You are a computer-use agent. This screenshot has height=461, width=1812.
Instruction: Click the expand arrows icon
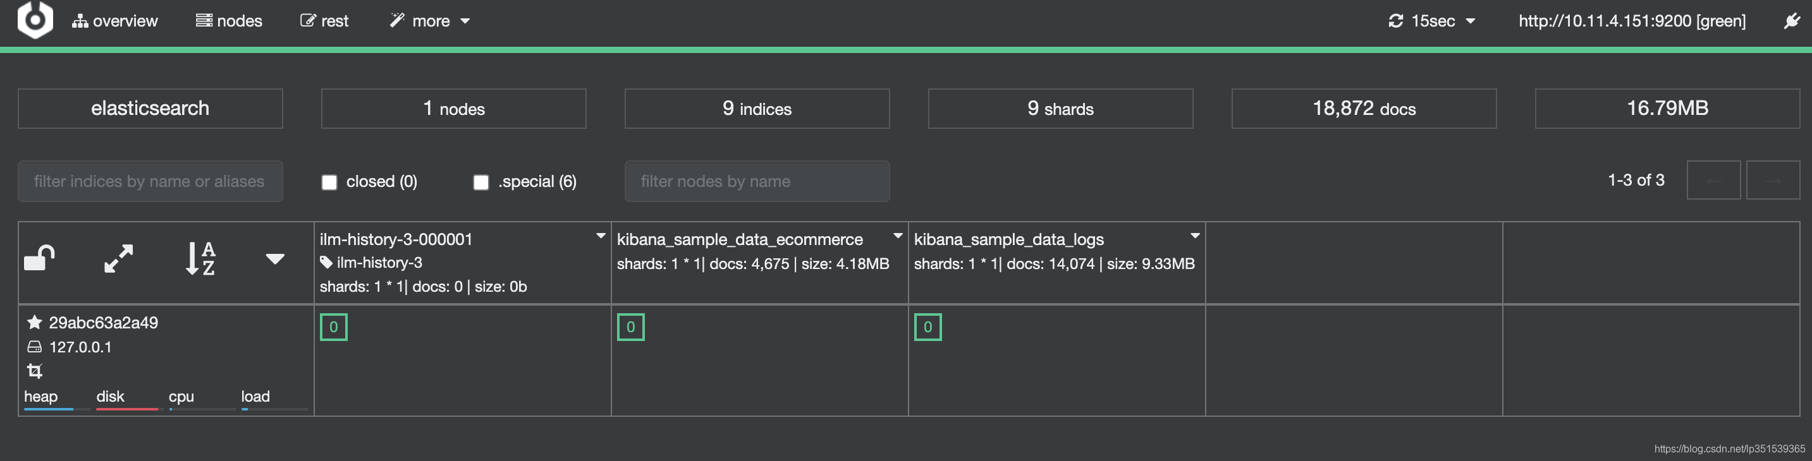tap(119, 259)
